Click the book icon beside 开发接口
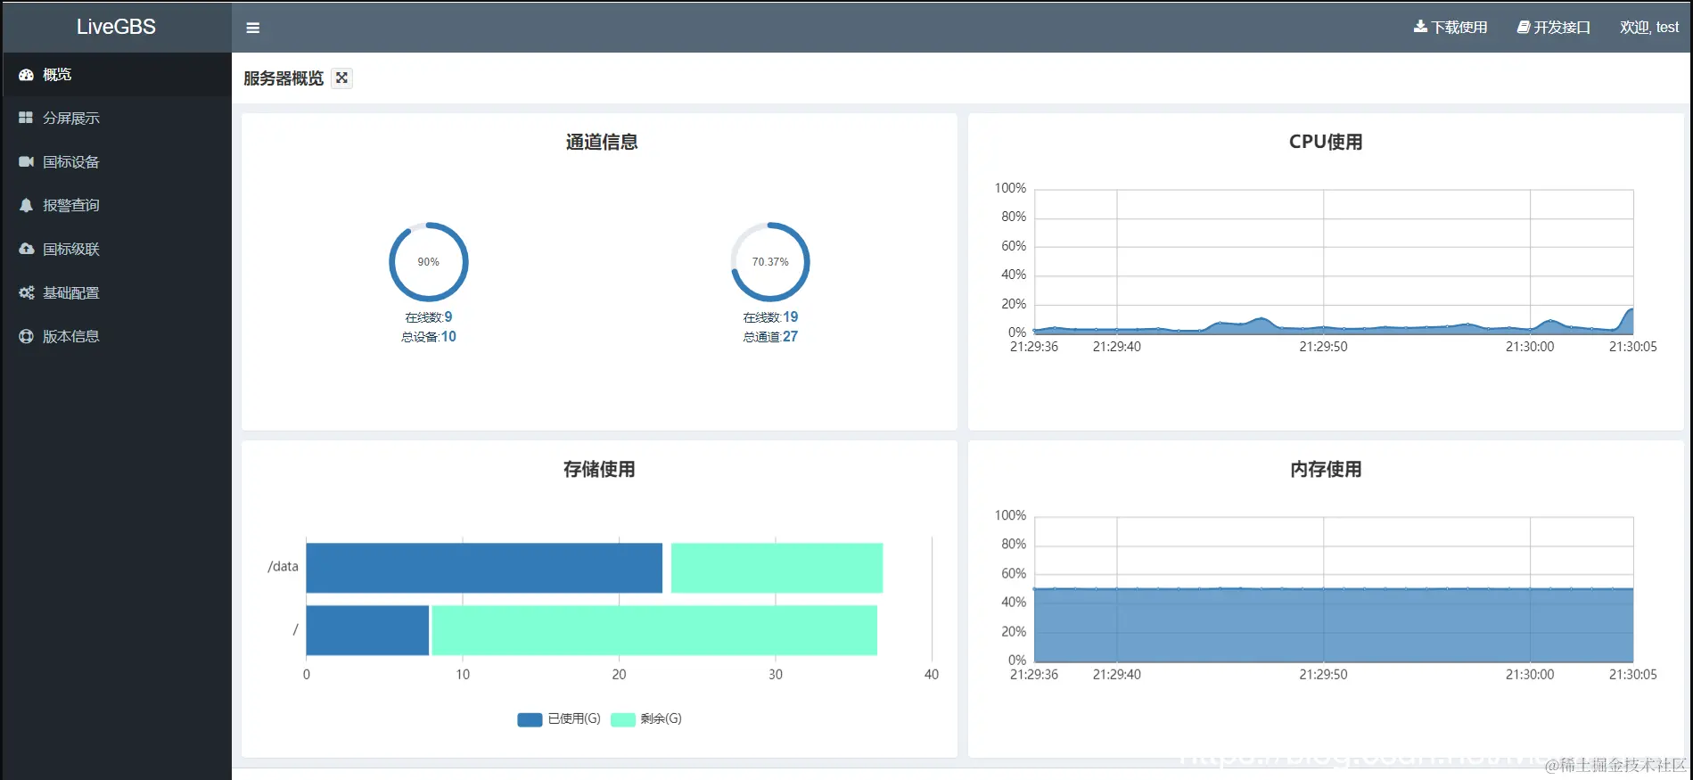The height and width of the screenshot is (780, 1693). (1524, 28)
